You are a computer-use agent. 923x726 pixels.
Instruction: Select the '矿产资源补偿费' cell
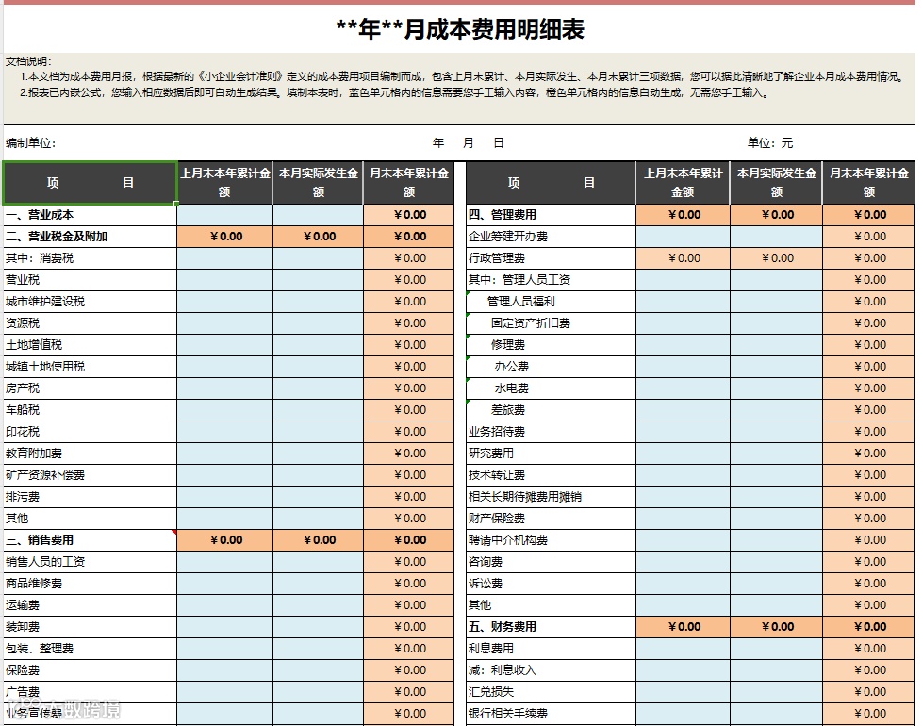[90, 475]
